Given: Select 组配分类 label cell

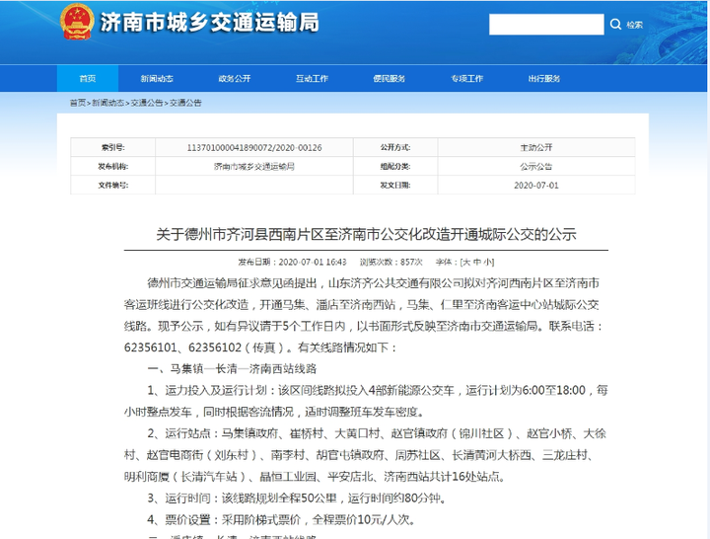Looking at the screenshot, I should (x=395, y=167).
